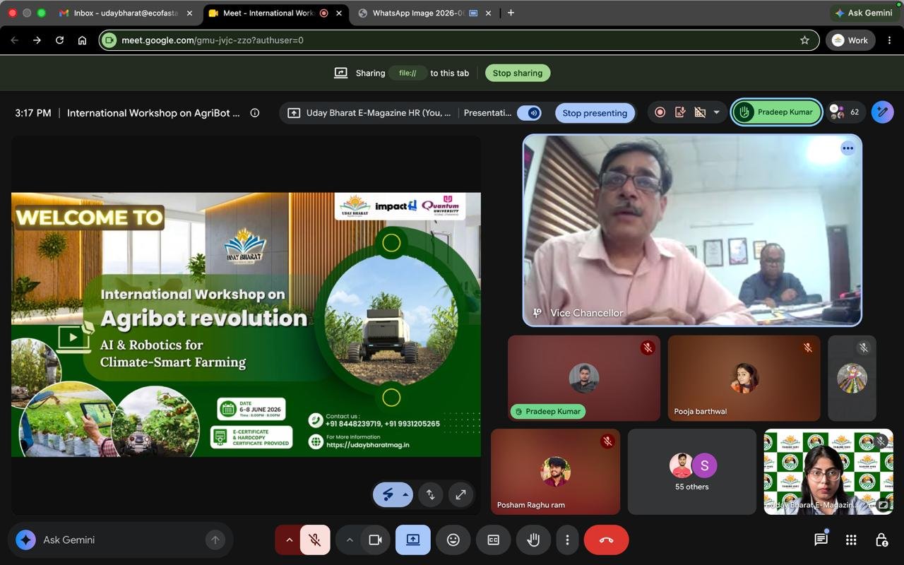Viewport: 904px width, 565px height.
Task: Open the emoji reactions button
Action: point(453,540)
